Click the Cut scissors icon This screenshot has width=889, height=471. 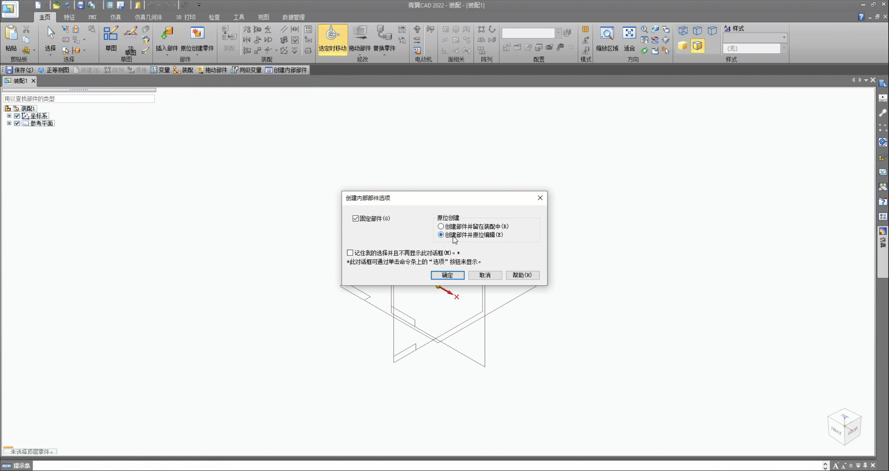(26, 29)
